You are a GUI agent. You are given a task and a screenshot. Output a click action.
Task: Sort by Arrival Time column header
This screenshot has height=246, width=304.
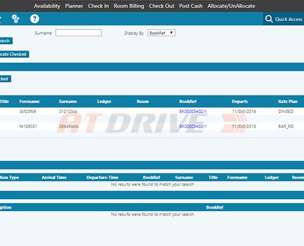click(x=54, y=178)
